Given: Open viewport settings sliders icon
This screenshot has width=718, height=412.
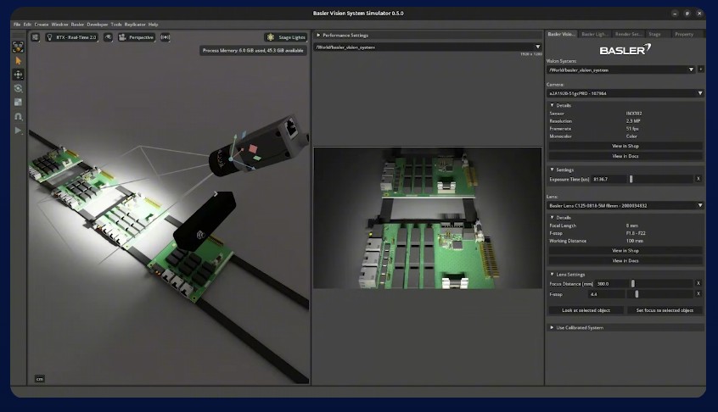Looking at the screenshot, I should click(36, 37).
